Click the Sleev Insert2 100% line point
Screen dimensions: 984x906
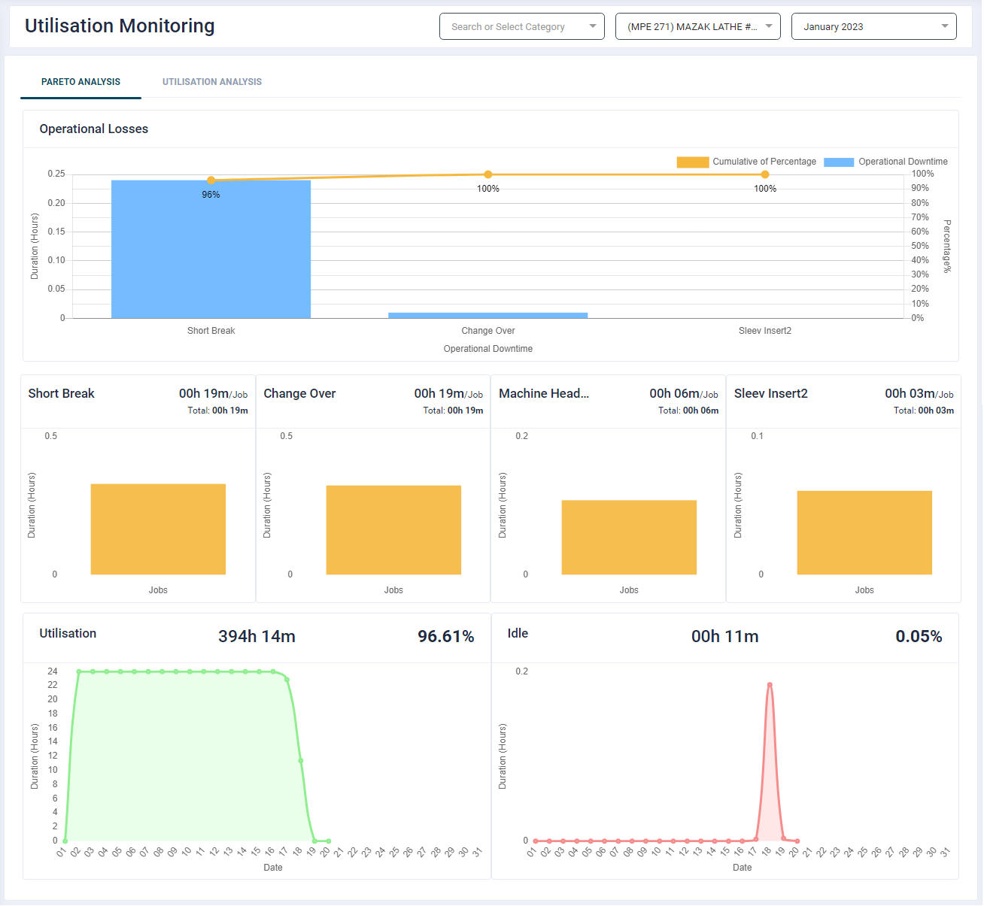pos(765,174)
